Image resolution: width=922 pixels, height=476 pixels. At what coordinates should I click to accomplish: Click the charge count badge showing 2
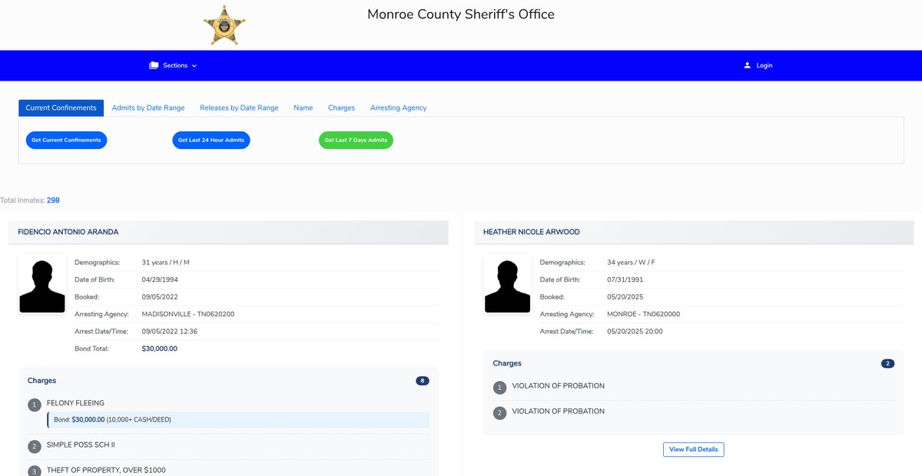[x=887, y=364]
